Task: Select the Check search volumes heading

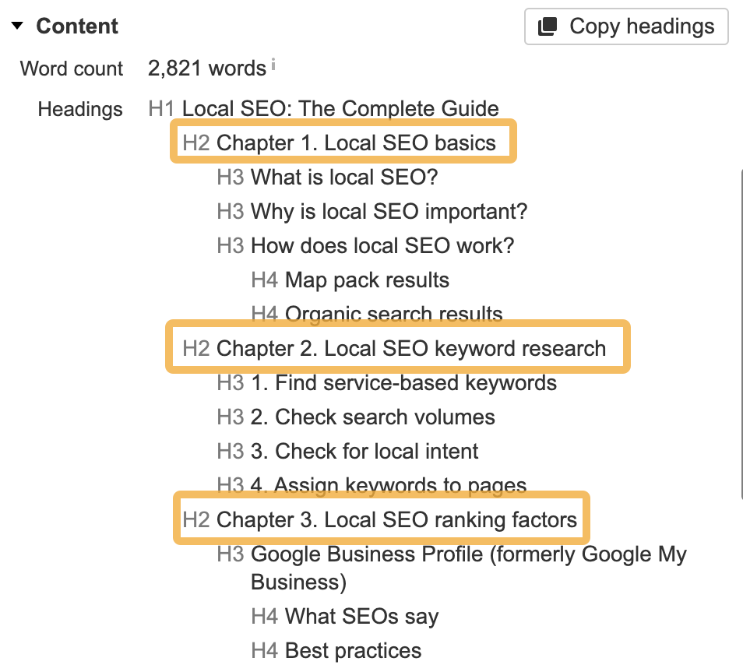Action: (371, 417)
